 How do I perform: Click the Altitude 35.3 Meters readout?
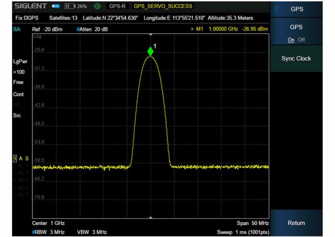[x=230, y=18]
